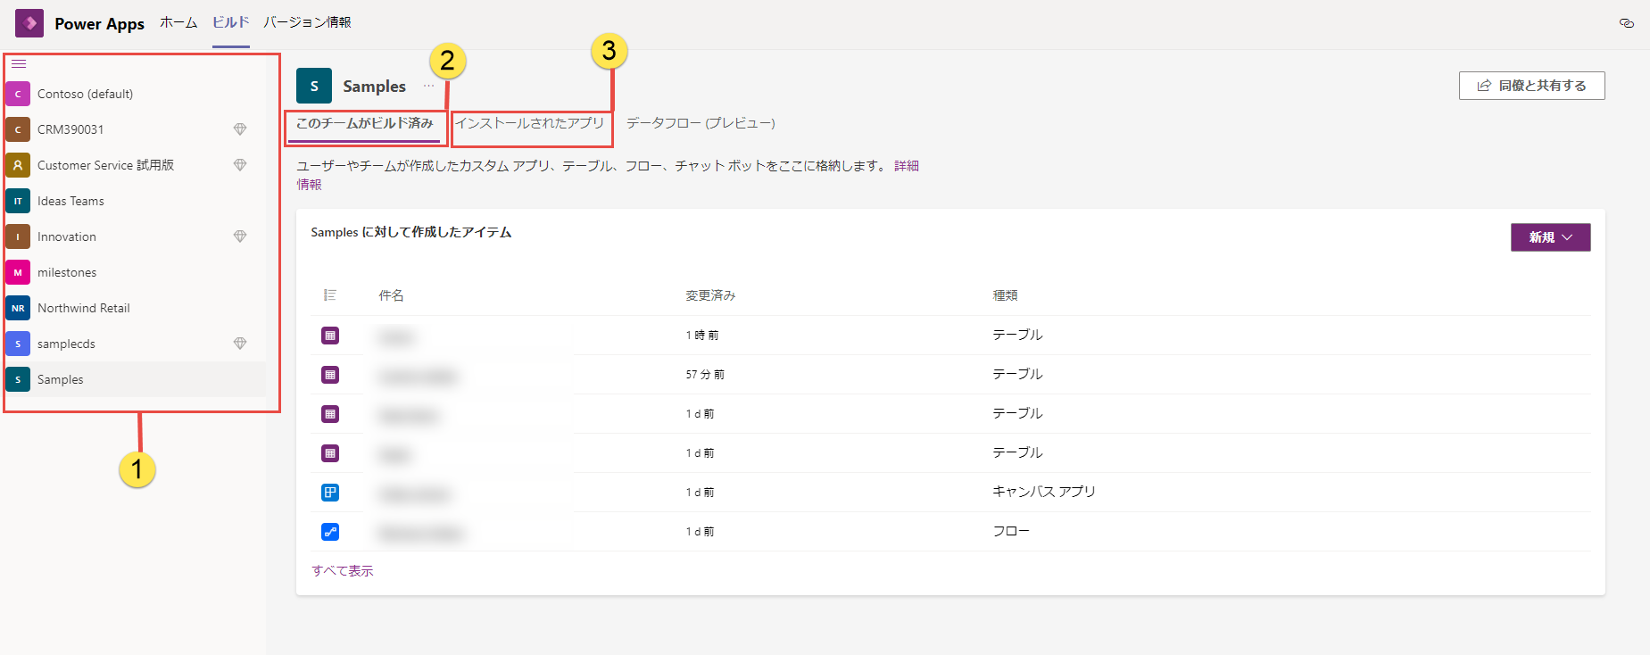Switch to インストールされたアプリ tab
The width and height of the screenshot is (1650, 655).
coord(530,123)
